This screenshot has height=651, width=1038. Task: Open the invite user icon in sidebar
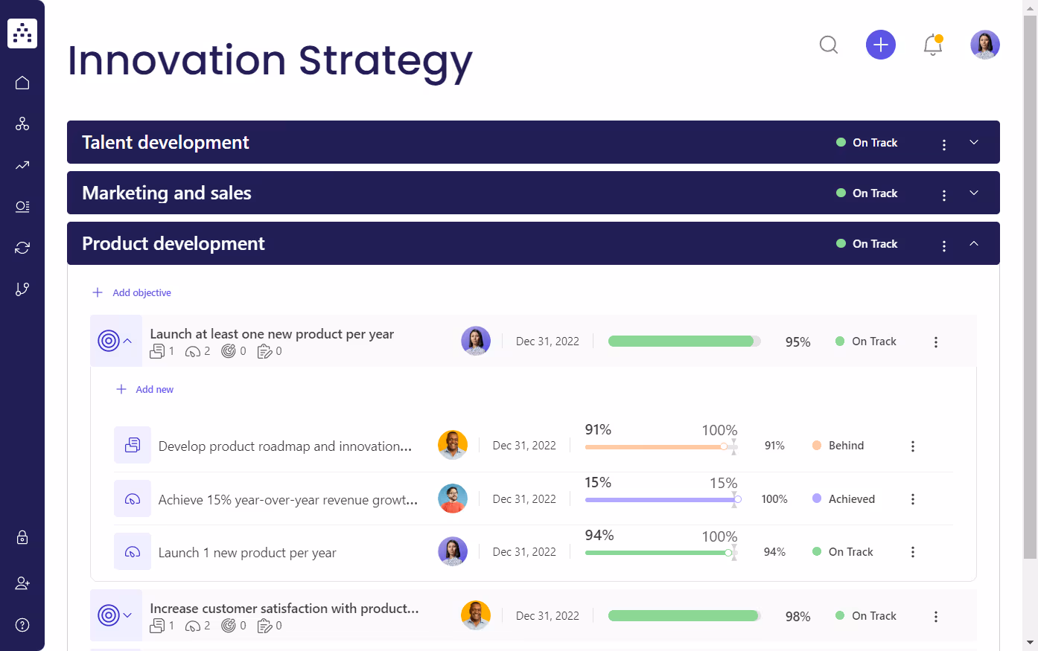(x=22, y=583)
